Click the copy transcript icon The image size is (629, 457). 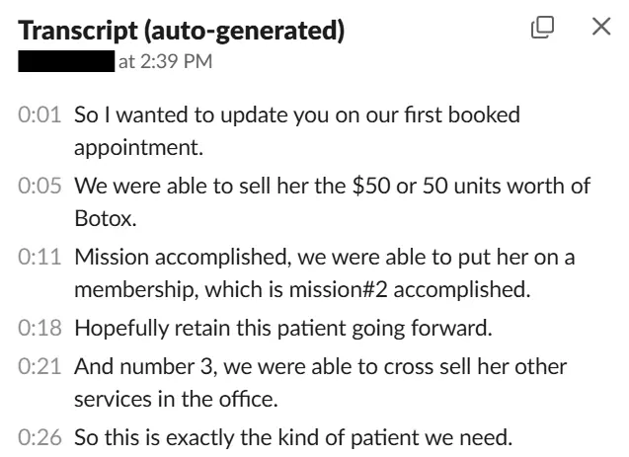point(543,28)
